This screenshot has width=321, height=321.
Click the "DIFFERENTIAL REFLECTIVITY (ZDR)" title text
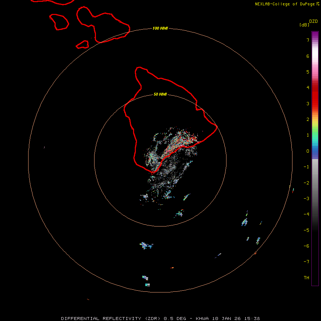(111, 319)
